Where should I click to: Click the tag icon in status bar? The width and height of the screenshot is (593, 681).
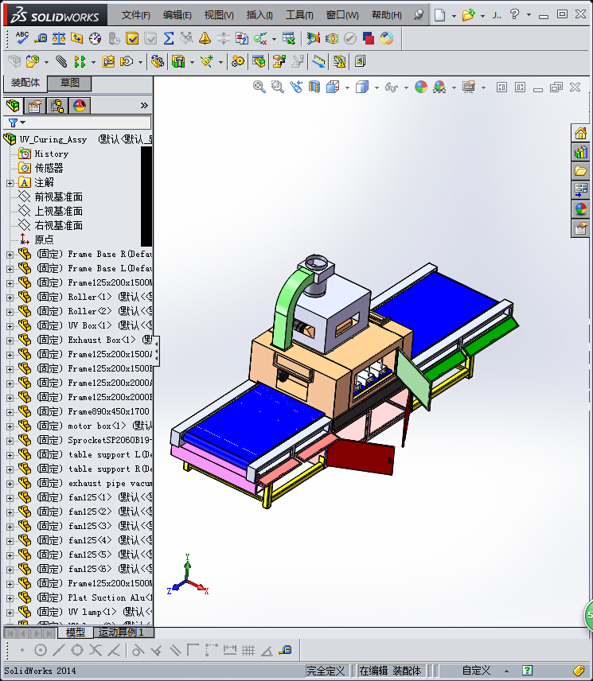click(579, 671)
